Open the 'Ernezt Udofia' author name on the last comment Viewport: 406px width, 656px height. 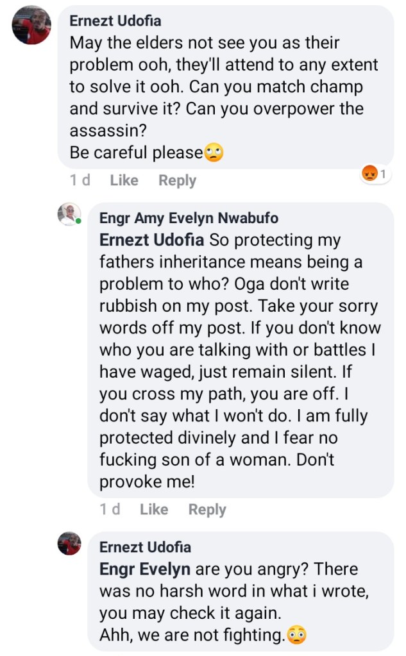tap(145, 547)
